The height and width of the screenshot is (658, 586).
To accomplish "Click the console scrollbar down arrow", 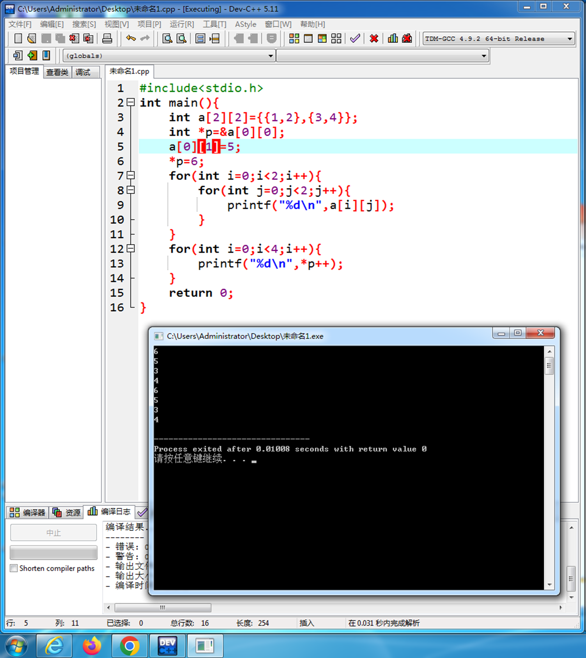I will [549, 585].
